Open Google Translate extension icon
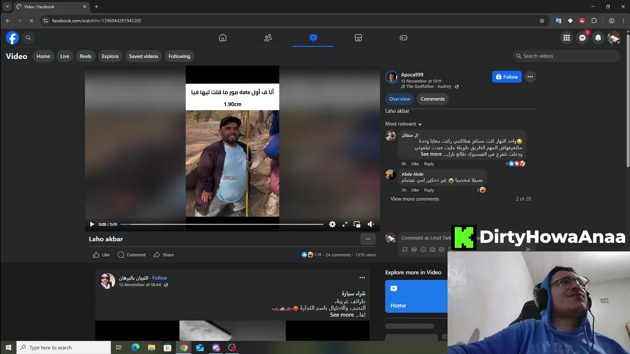 [558, 21]
